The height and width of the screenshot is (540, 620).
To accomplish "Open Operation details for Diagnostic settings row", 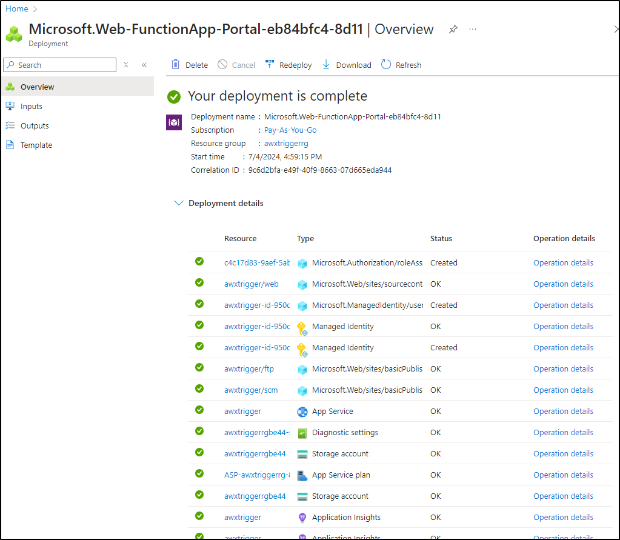I will tap(563, 433).
